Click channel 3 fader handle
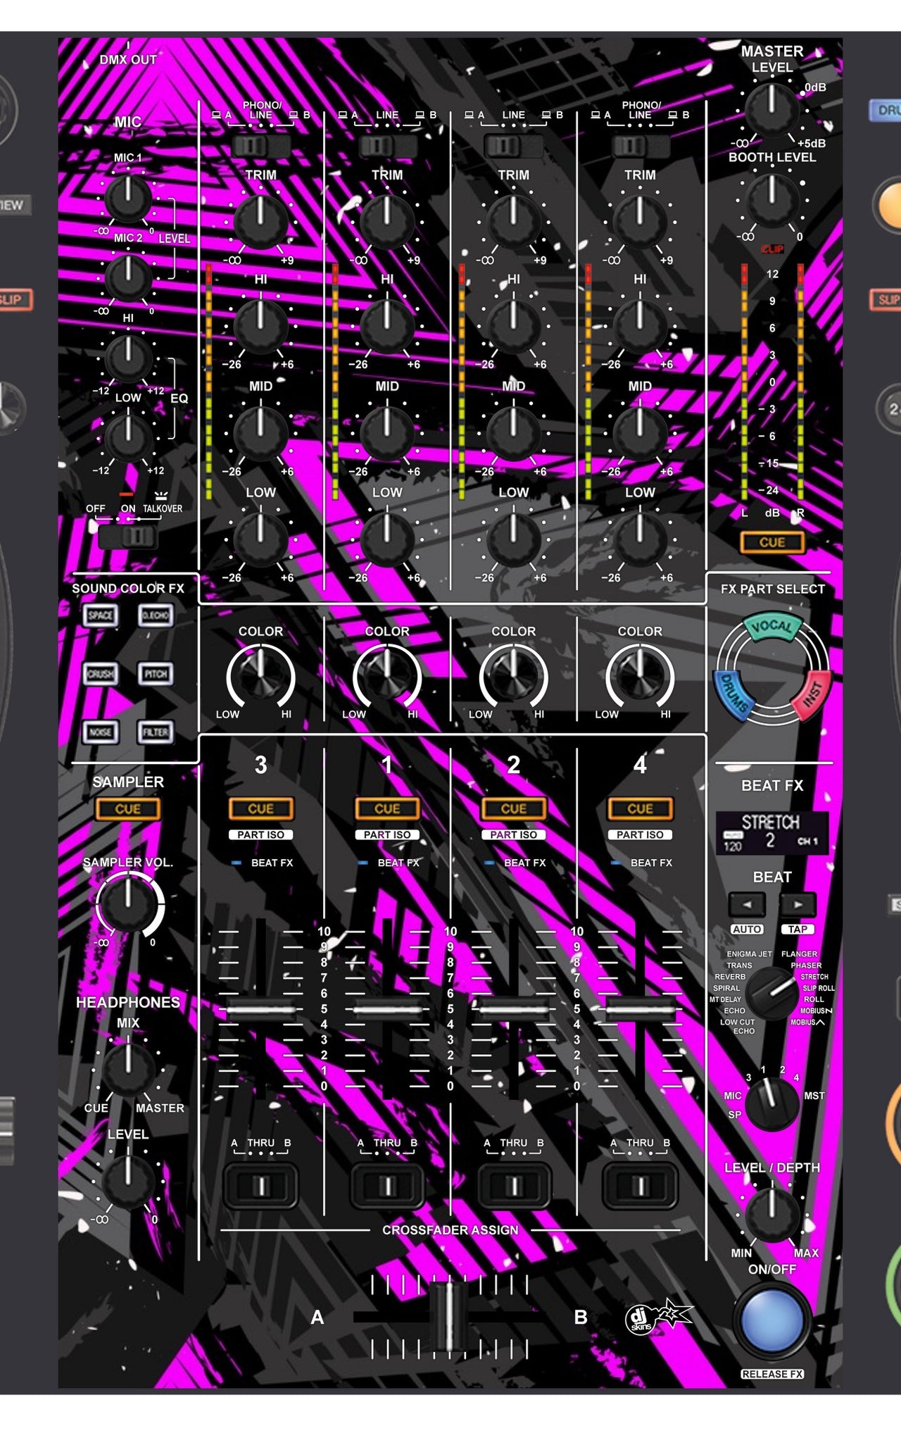 click(x=260, y=1009)
